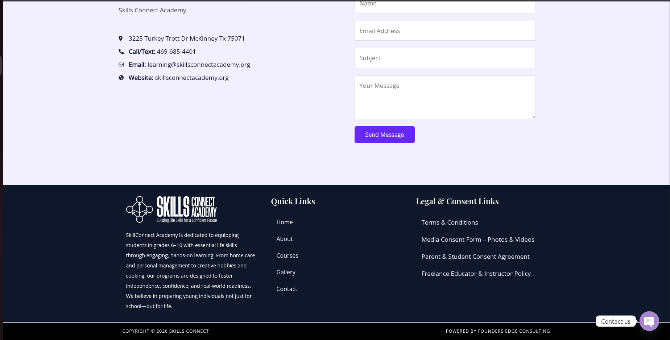
Task: Open Terms & Conditions link
Action: (x=450, y=222)
